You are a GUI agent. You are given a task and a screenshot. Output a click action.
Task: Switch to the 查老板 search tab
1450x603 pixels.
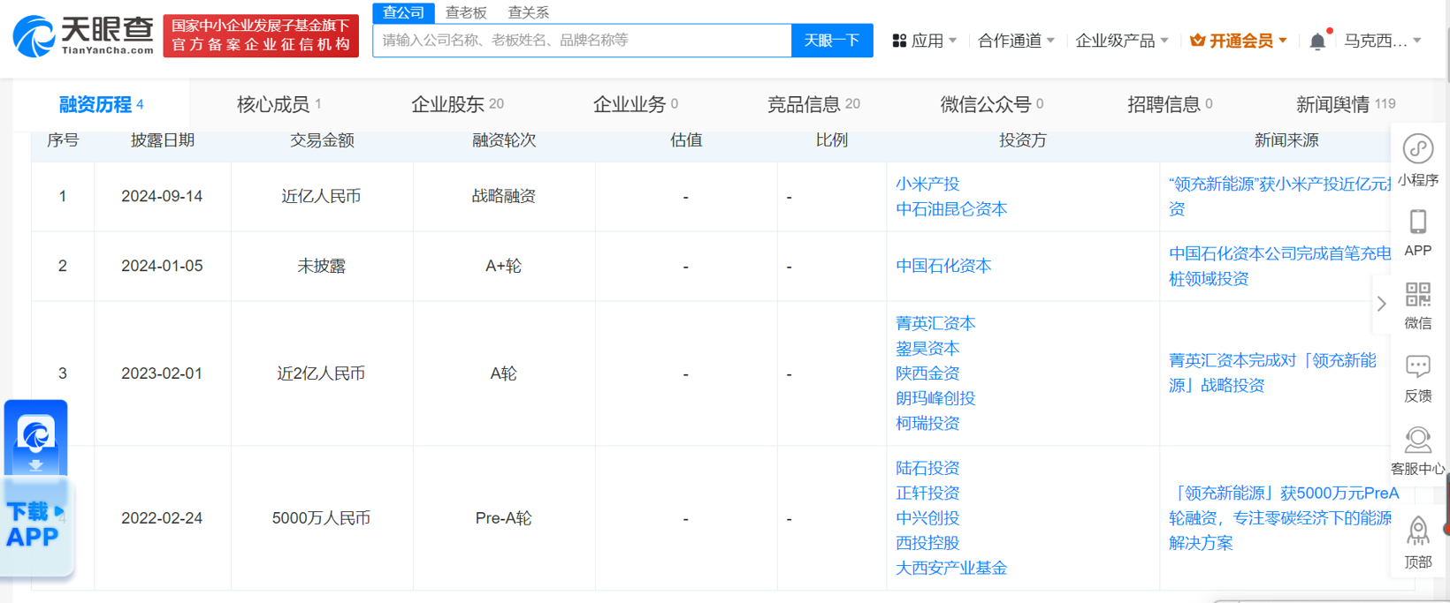(x=466, y=12)
